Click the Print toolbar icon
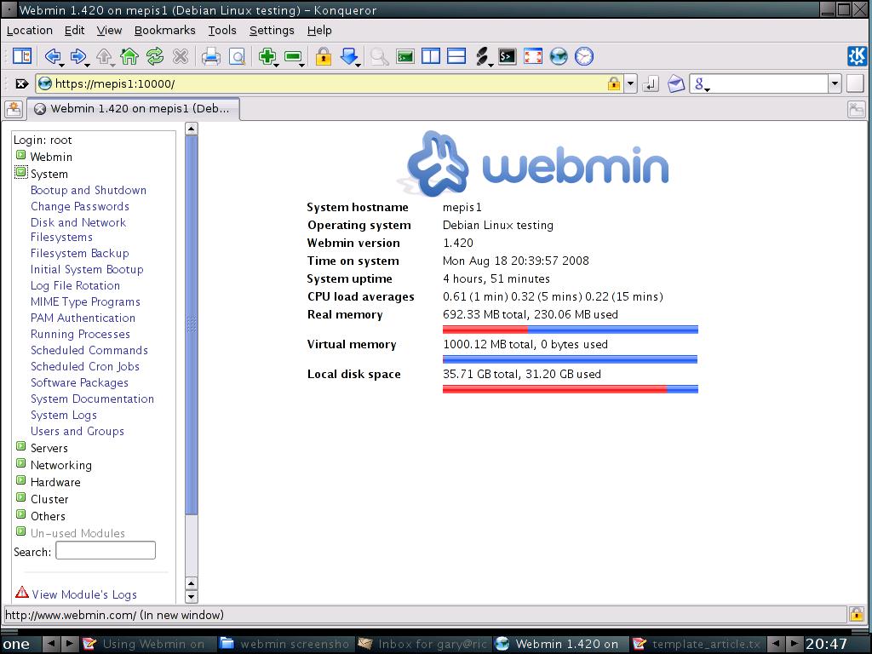This screenshot has height=654, width=872. click(x=211, y=56)
